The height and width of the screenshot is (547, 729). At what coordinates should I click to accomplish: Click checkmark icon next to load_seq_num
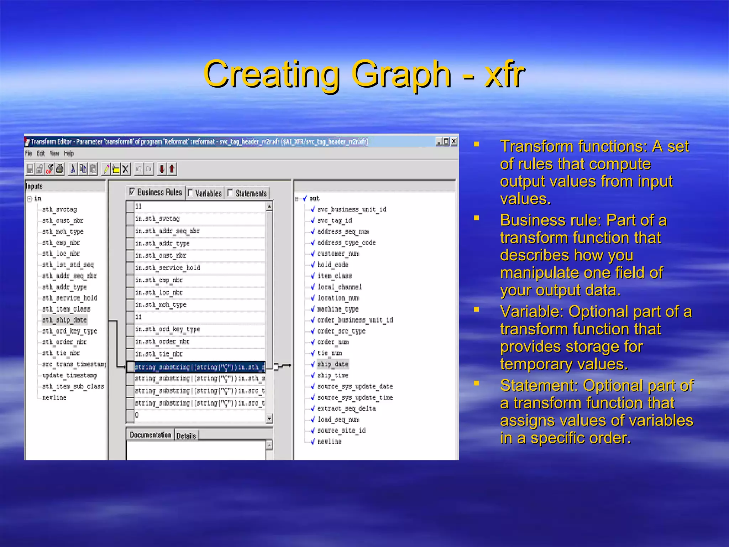pos(313,419)
